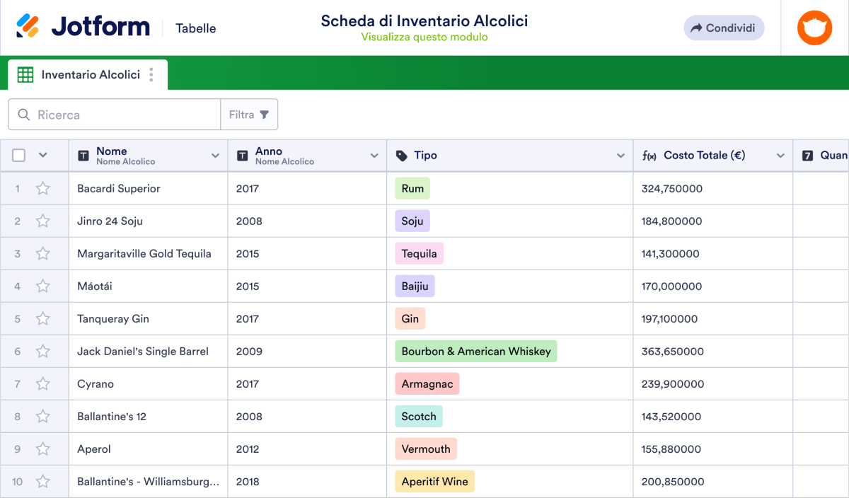Viewport: 849px width, 498px height.
Task: Open the Visualizza questo modulo link
Action: point(424,37)
